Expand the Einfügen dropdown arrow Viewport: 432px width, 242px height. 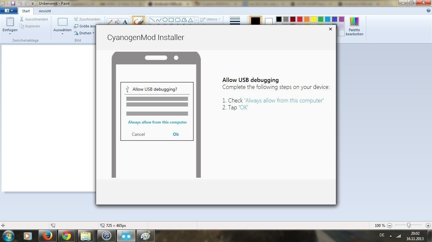click(x=10, y=33)
